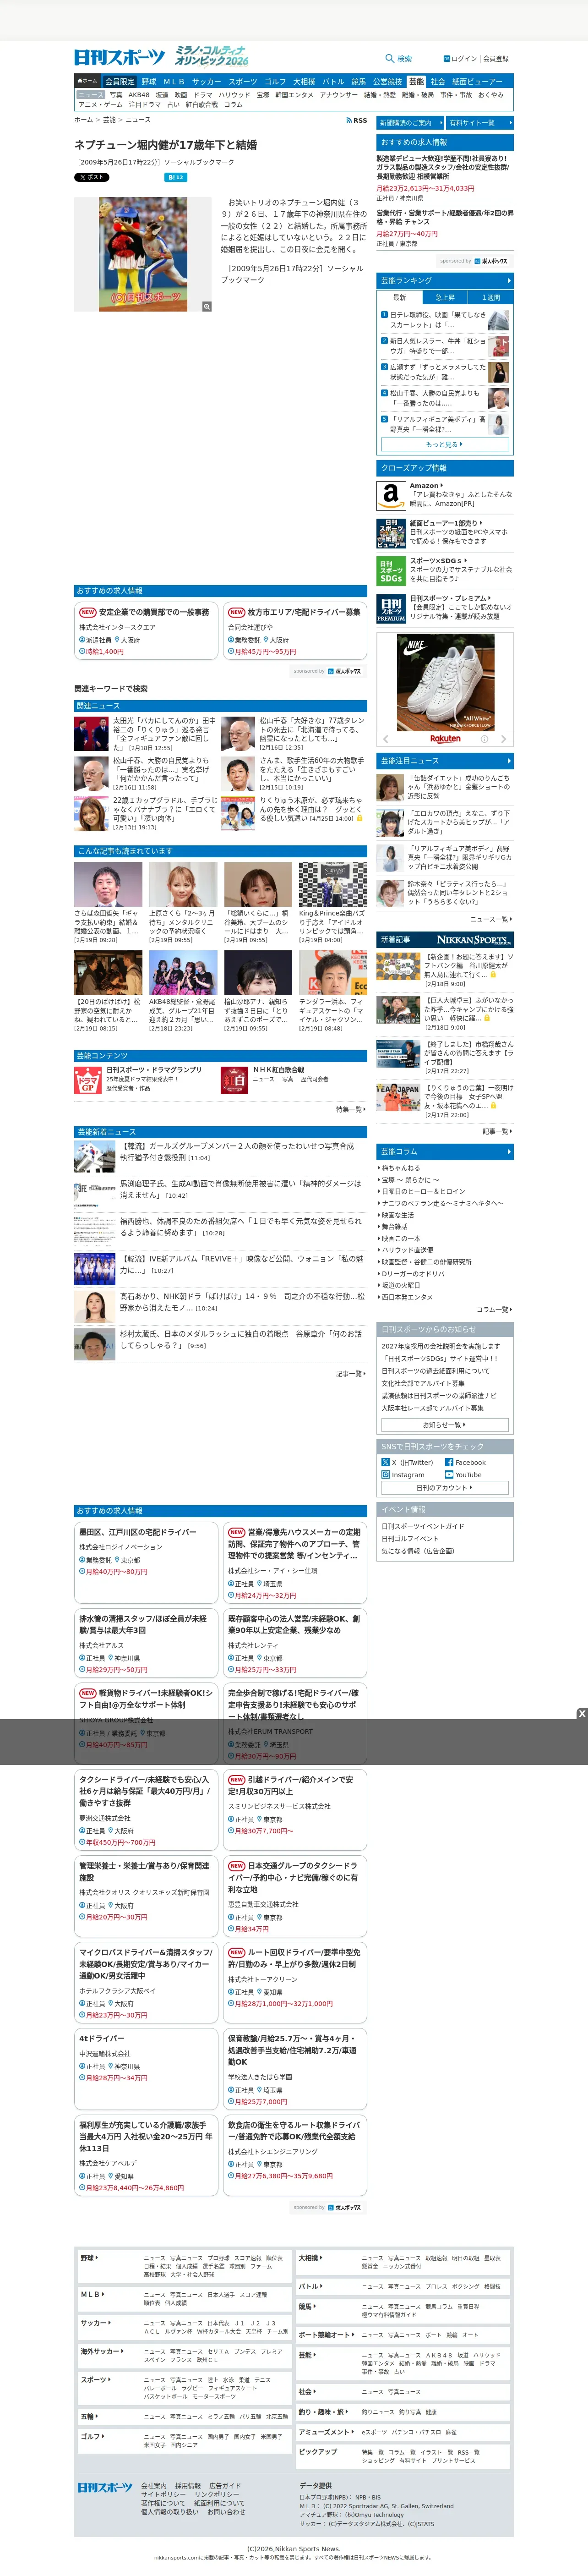588x2576 pixels.
Task: Click the green SDGs logo tile
Action: coord(391,571)
